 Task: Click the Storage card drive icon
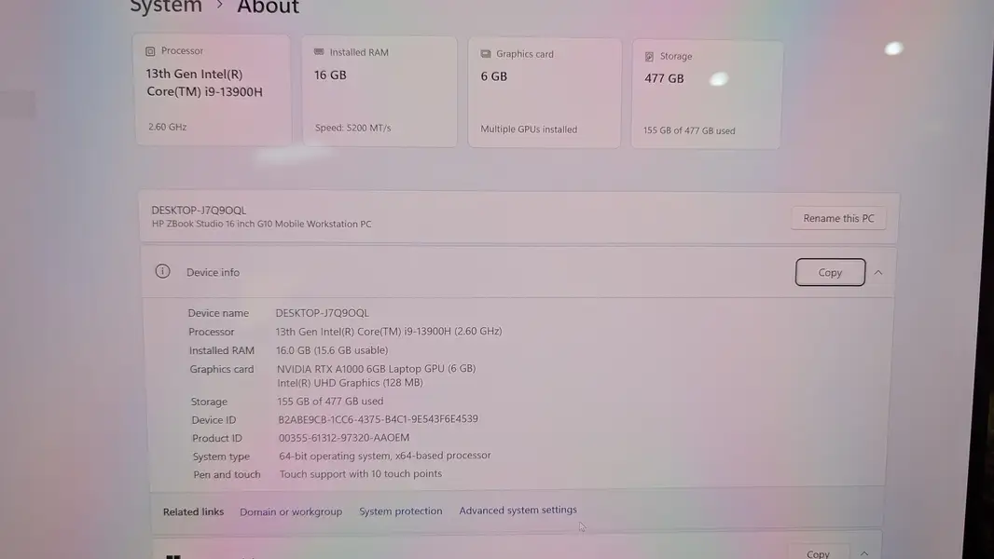pyautogui.click(x=649, y=57)
